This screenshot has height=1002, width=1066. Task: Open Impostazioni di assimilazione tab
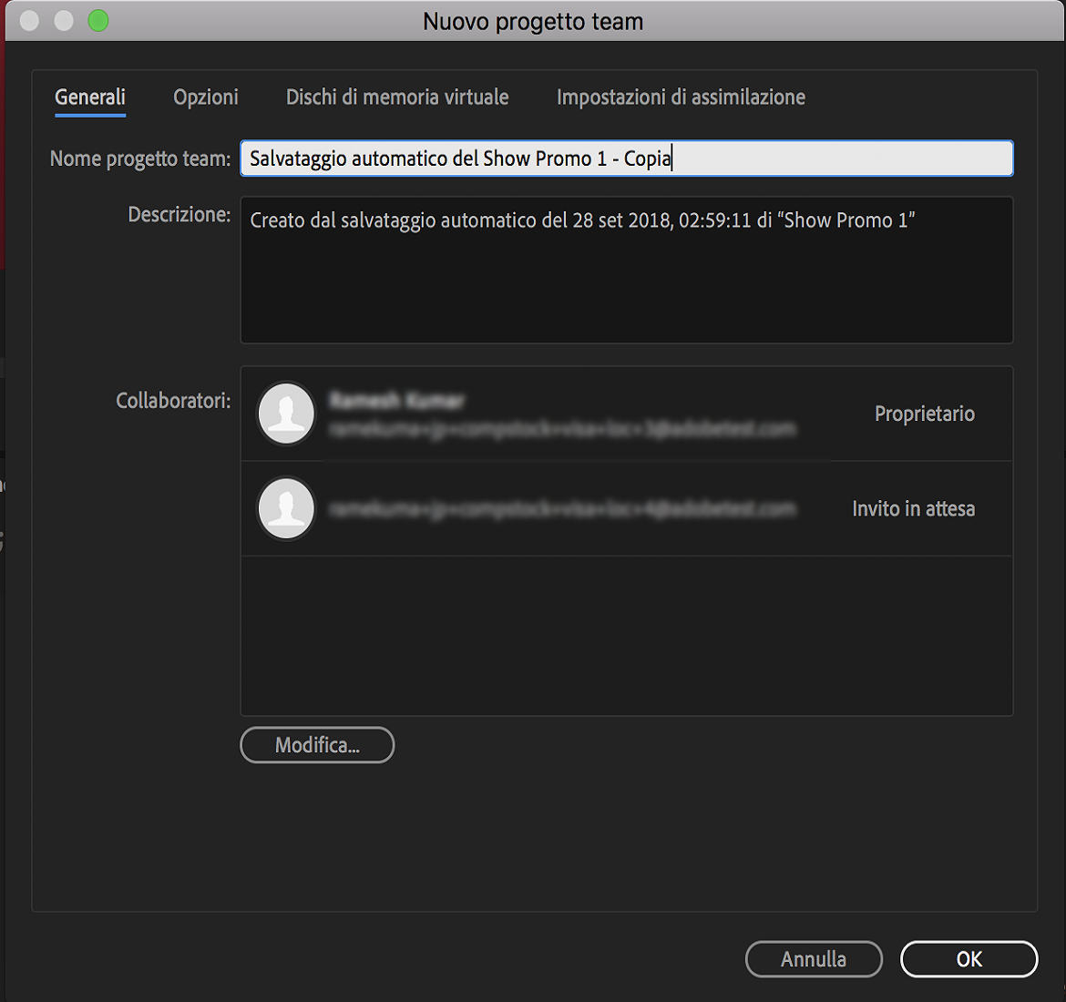click(x=681, y=97)
